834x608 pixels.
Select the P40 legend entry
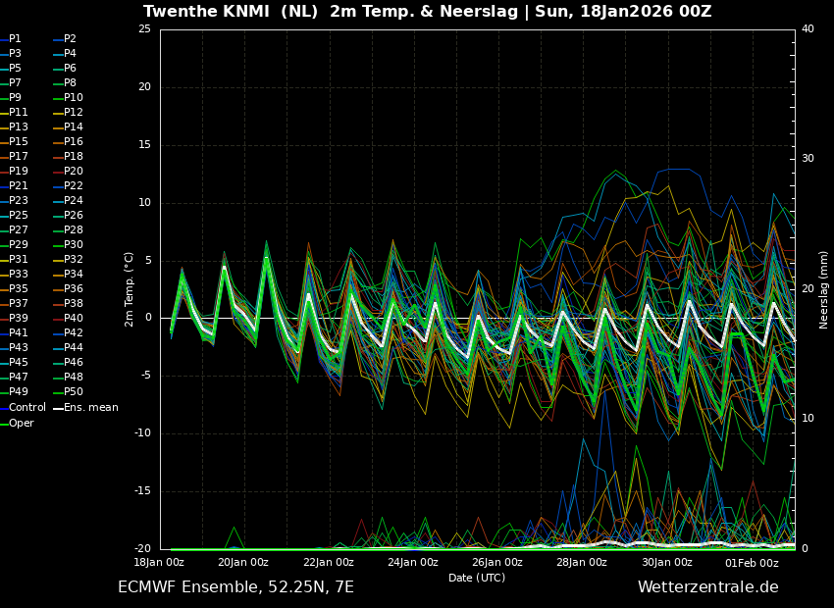74,319
